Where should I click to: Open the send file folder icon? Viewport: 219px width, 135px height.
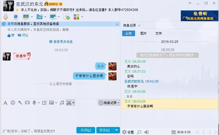(x=40, y=17)
